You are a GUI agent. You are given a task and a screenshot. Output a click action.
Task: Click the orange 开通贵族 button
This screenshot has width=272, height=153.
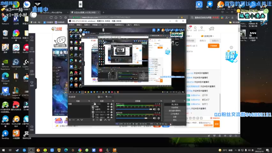pos(214,46)
